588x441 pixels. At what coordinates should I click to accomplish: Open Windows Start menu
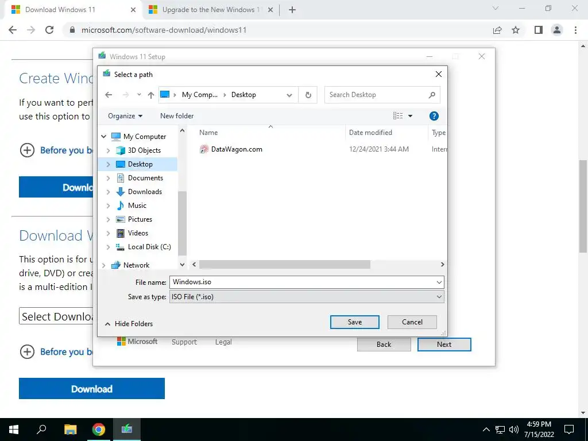(x=14, y=430)
